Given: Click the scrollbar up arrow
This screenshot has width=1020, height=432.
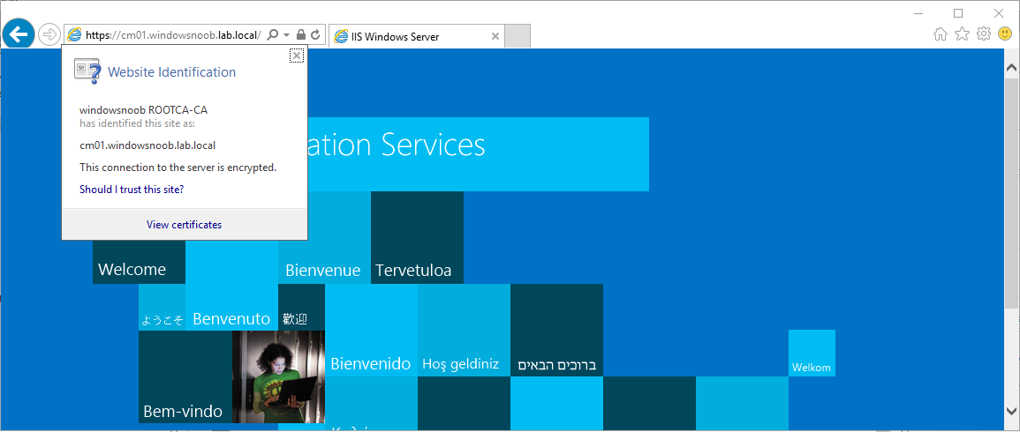Looking at the screenshot, I should (x=1012, y=68).
